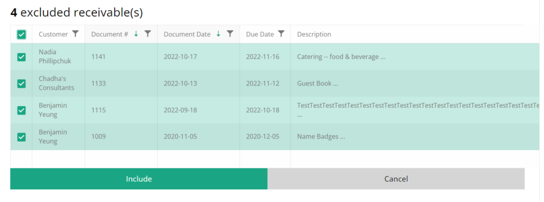Sort by the Customer column header
This screenshot has height=202, width=544.
point(53,34)
